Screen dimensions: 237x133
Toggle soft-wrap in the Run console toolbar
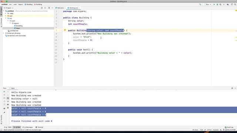pyautogui.click(x=8, y=98)
